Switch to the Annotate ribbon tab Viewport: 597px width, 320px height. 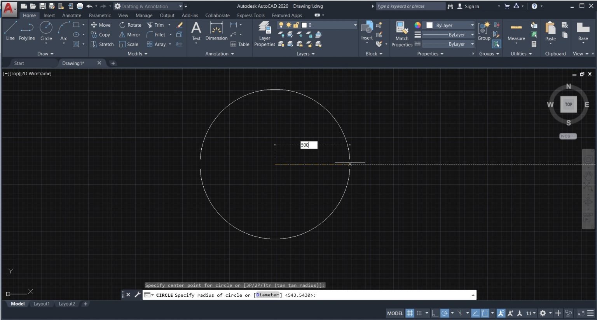tap(72, 16)
